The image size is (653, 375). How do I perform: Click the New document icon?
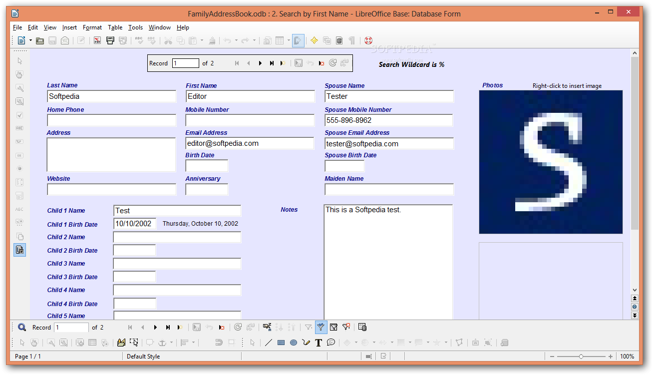tap(21, 40)
